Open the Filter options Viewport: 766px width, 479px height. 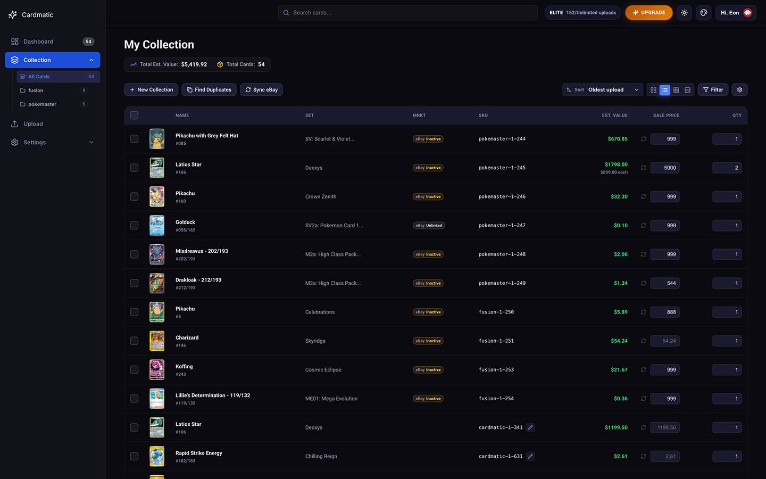click(713, 90)
